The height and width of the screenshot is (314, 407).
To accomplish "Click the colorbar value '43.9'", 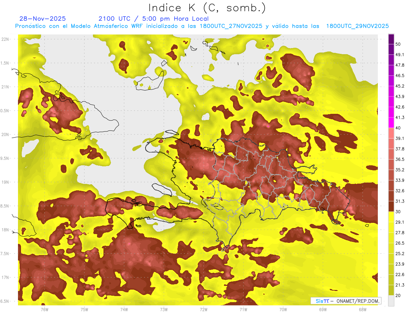I will [x=400, y=97].
